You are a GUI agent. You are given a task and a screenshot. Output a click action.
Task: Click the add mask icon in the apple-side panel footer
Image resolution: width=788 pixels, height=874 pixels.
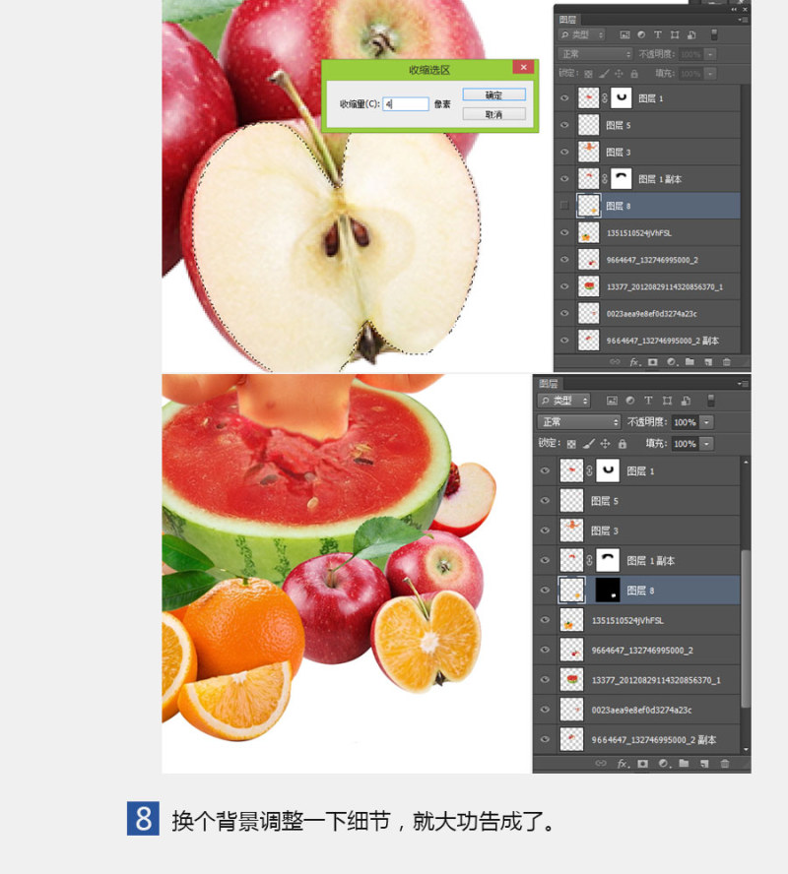point(653,362)
